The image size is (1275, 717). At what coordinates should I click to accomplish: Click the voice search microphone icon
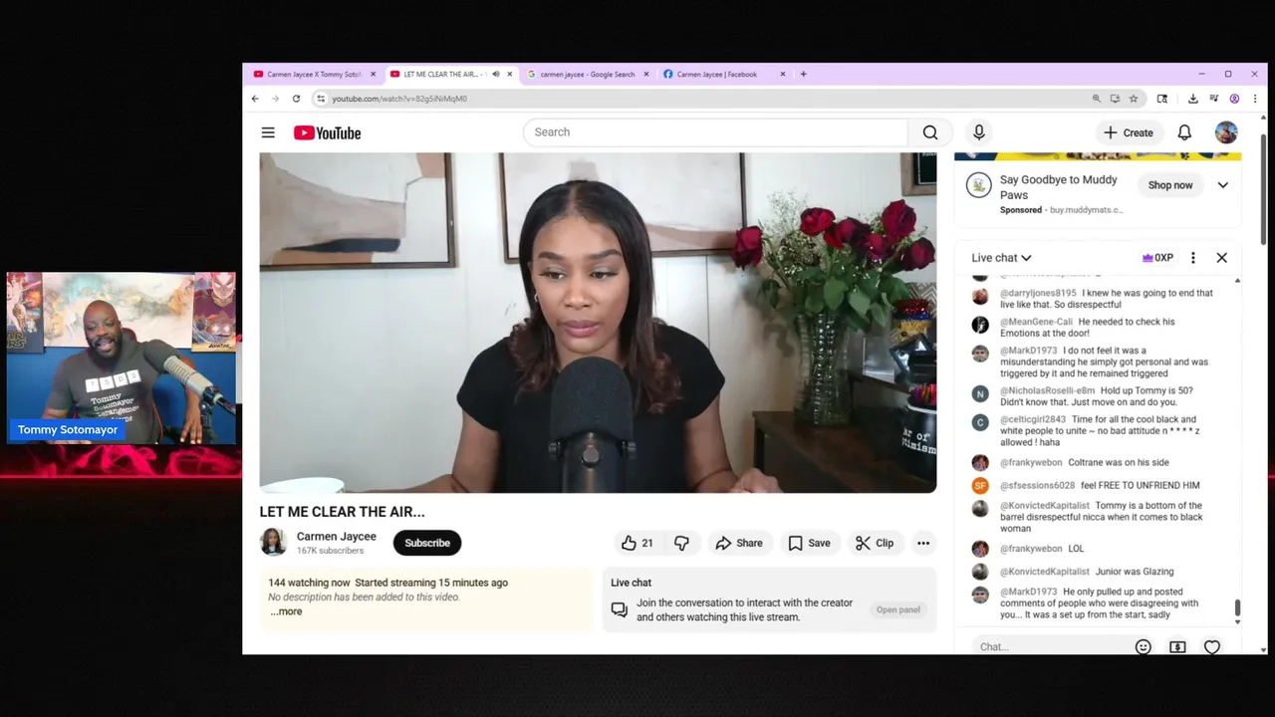click(979, 132)
